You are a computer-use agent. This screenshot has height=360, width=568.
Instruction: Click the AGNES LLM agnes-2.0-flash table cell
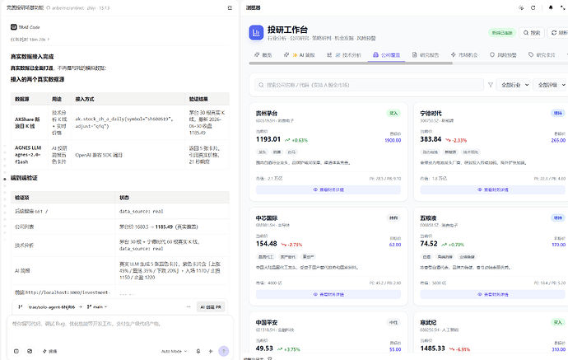30,155
